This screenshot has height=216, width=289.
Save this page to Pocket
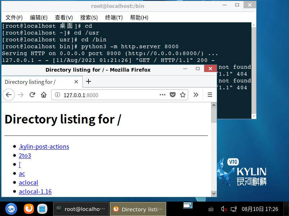click(x=172, y=95)
